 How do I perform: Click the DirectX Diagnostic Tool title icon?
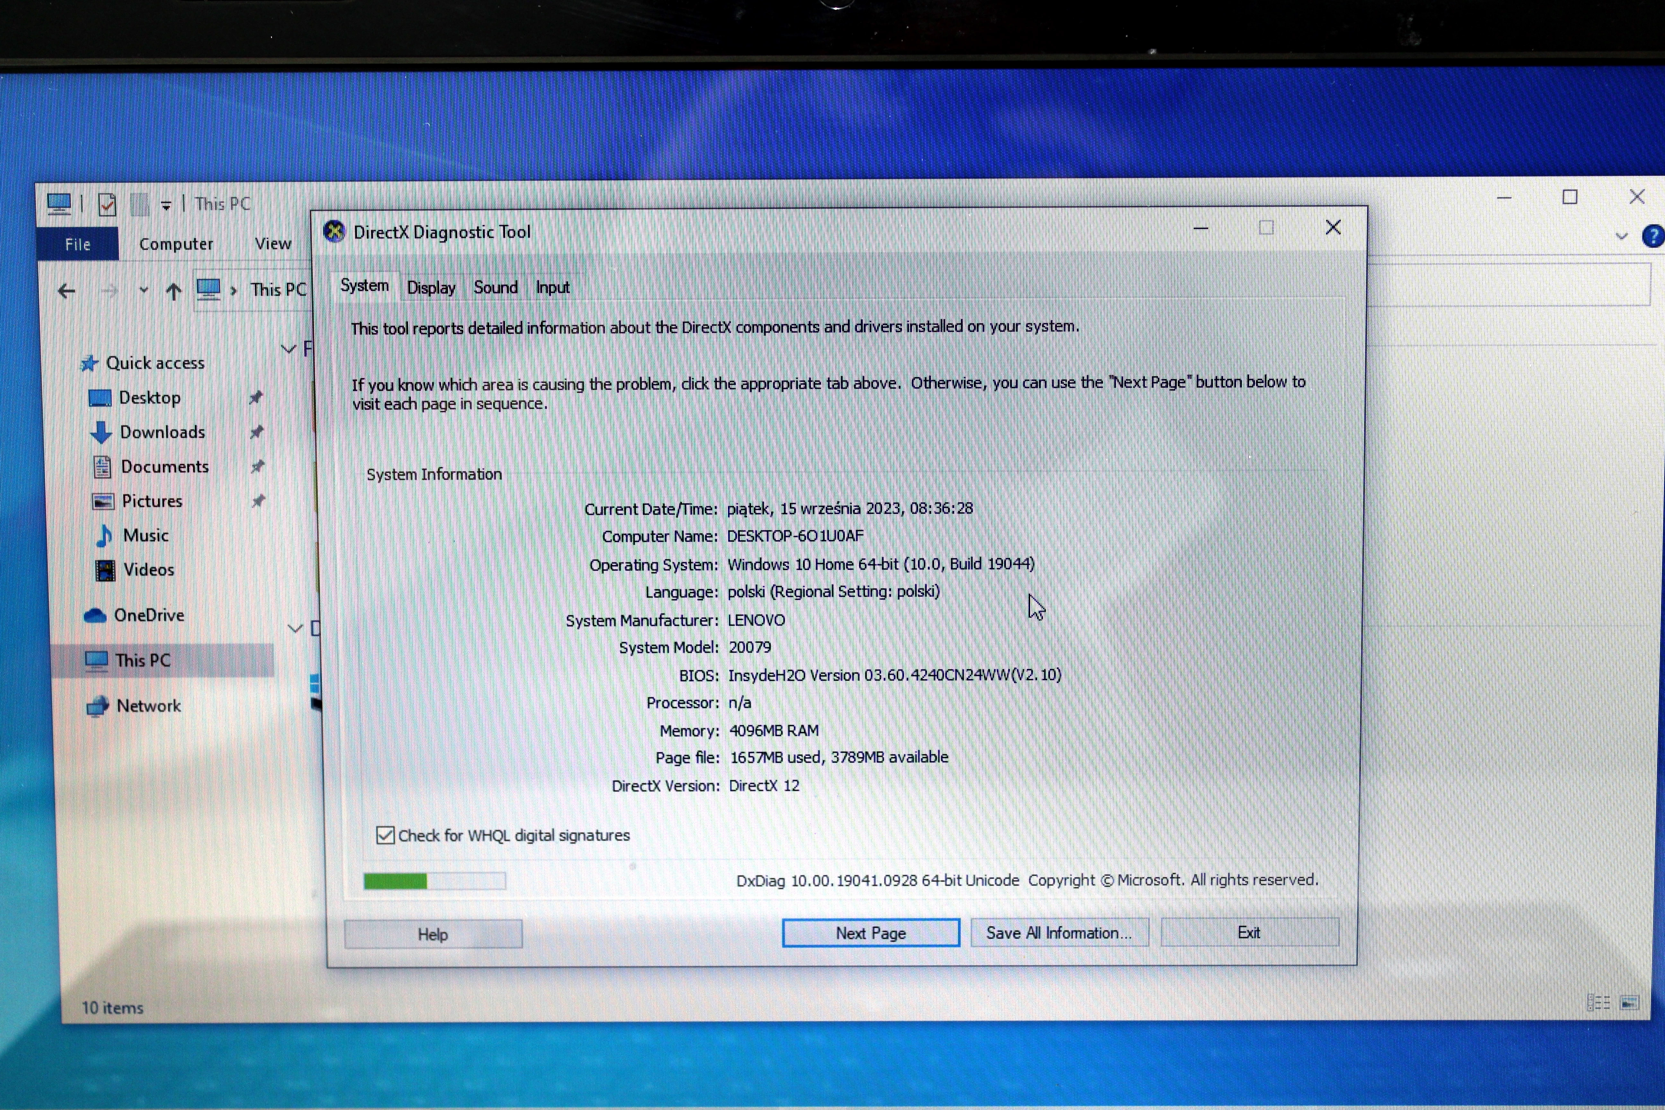coord(333,232)
